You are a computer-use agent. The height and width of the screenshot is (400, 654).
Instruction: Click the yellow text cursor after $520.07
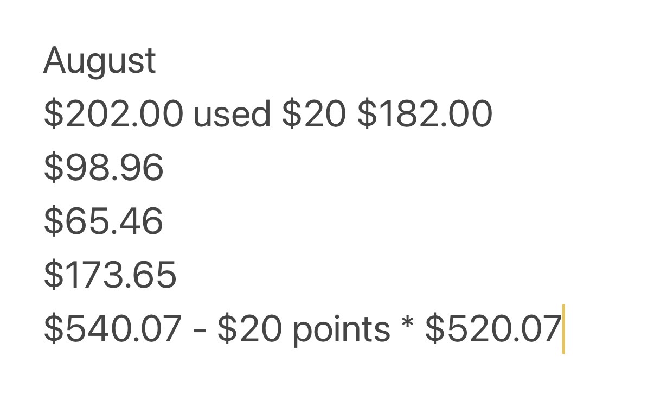(563, 329)
